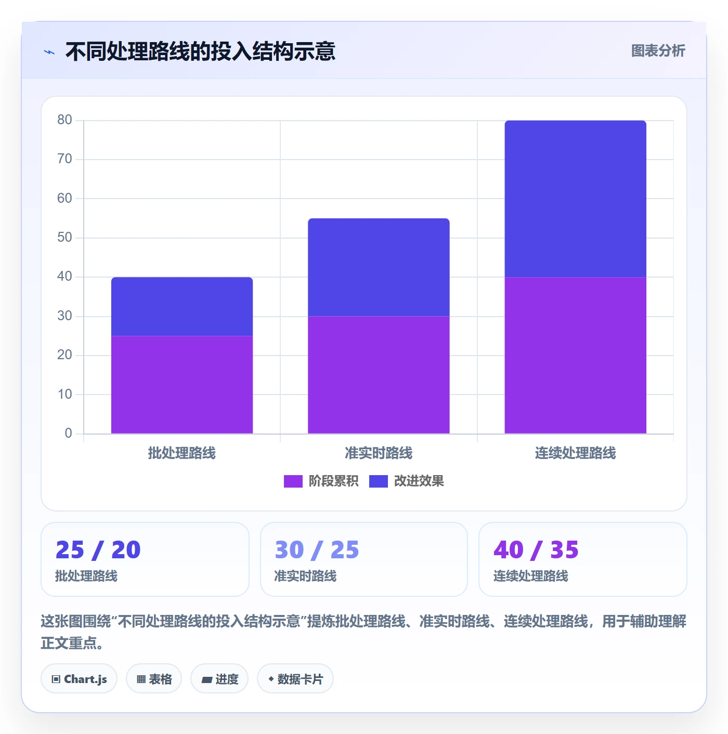This screenshot has height=734, width=728.
Task: Click the y-axis value 10
Action: pyautogui.click(x=64, y=395)
